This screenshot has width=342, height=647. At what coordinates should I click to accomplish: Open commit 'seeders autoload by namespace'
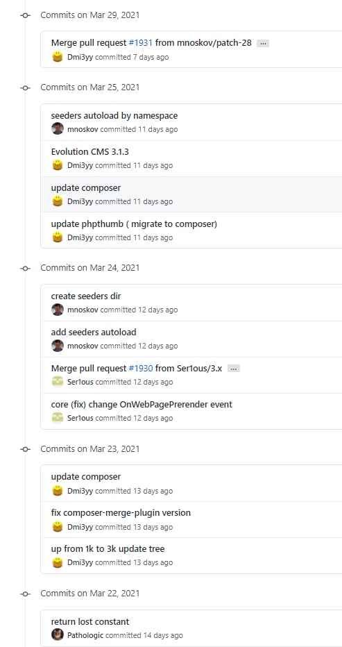(114, 115)
